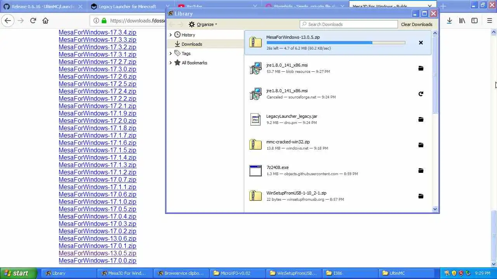Switch to the Mesa3D For Windows tab
Viewport: 497px width, 279px height.
tap(392, 6)
